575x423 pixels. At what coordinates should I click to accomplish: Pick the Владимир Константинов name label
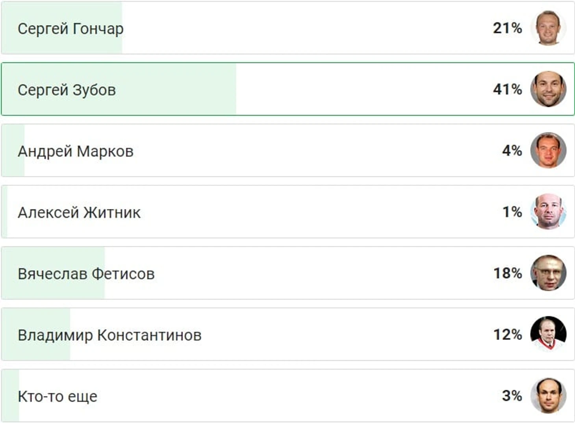tap(109, 335)
